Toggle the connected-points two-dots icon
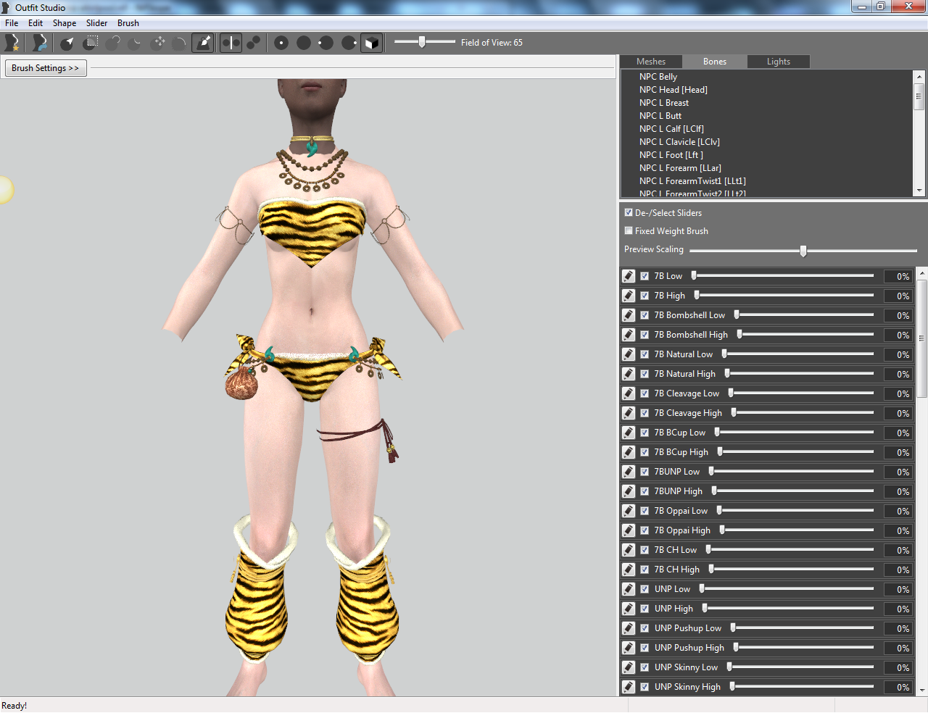This screenshot has height=713, width=928. [253, 43]
